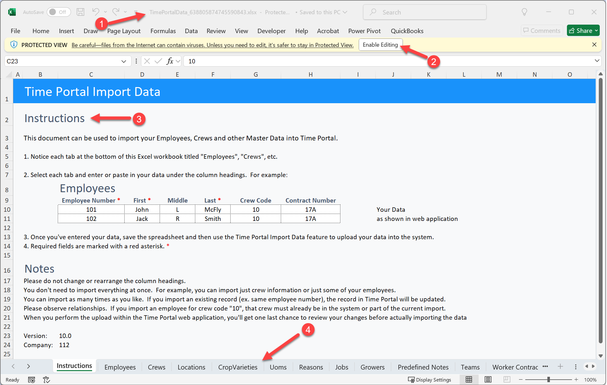Click the New sheet plus icon
Image resolution: width=607 pixels, height=385 pixels.
560,366
